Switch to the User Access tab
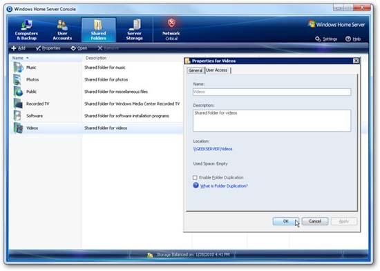380x271 pixels. [x=217, y=70]
